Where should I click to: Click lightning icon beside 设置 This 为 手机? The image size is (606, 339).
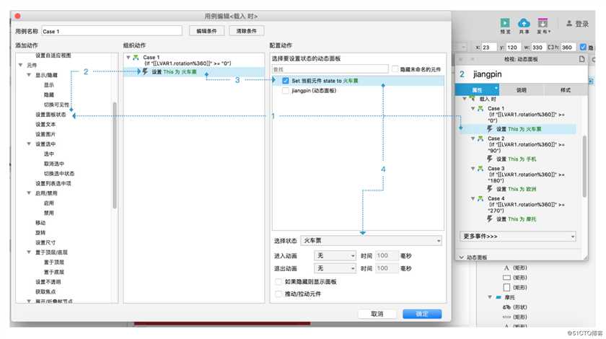[490, 159]
